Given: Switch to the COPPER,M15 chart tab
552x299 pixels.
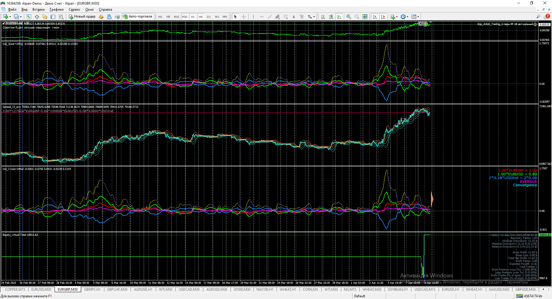Looking at the screenshot, I should 15,290.
